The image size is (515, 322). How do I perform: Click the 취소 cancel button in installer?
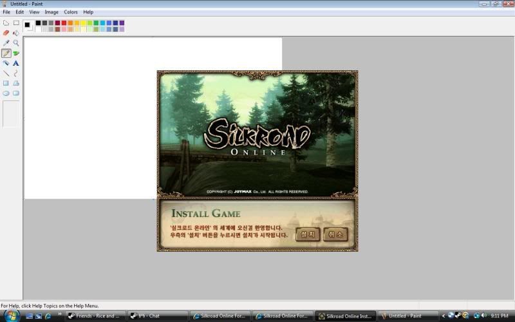tap(335, 234)
